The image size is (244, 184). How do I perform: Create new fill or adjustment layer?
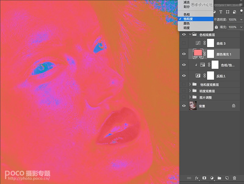[x=212, y=178]
